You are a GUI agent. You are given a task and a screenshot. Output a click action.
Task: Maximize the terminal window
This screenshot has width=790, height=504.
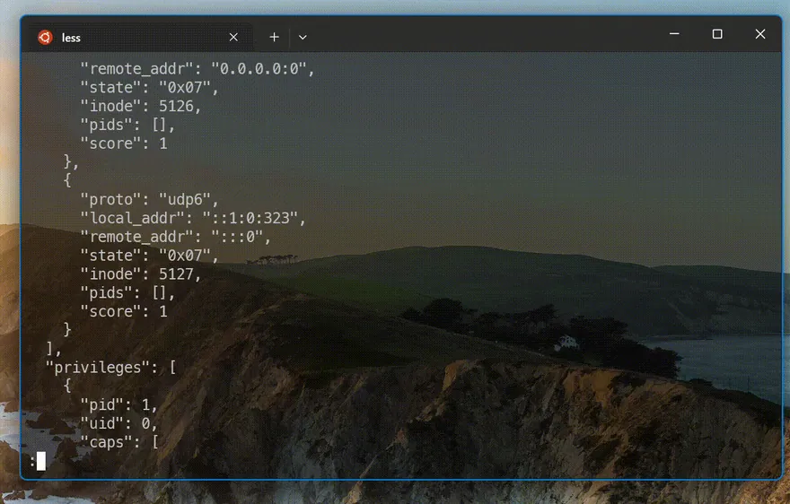(x=717, y=34)
